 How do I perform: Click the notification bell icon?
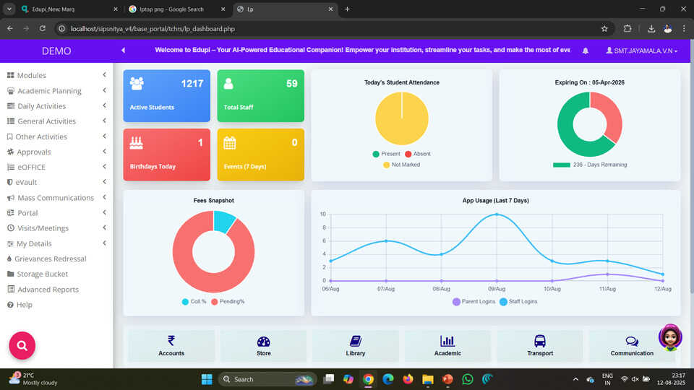585,51
